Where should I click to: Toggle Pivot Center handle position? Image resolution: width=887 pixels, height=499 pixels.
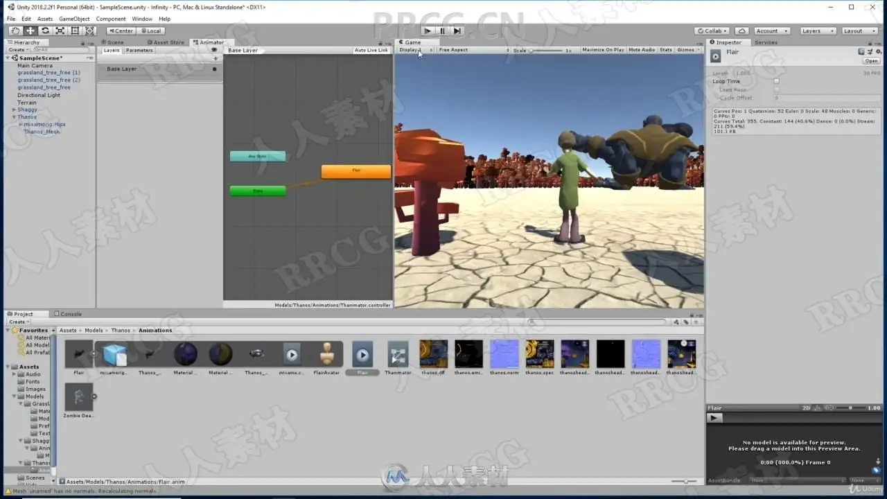coord(121,30)
